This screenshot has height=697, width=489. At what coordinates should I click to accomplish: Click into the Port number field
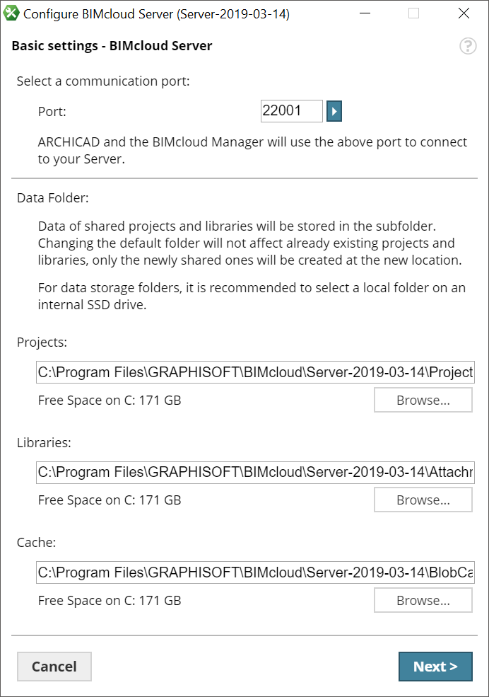[x=291, y=111]
